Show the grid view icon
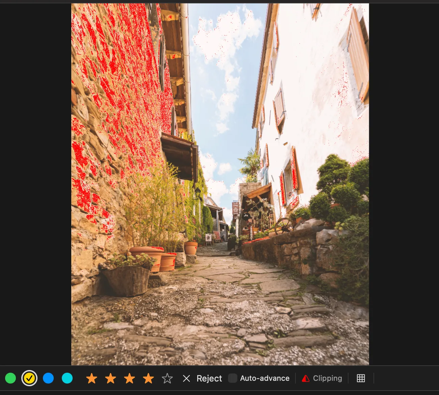 tap(361, 378)
